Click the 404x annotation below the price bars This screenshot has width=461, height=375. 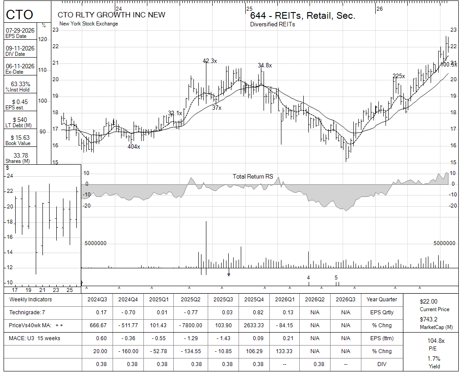pyautogui.click(x=134, y=146)
